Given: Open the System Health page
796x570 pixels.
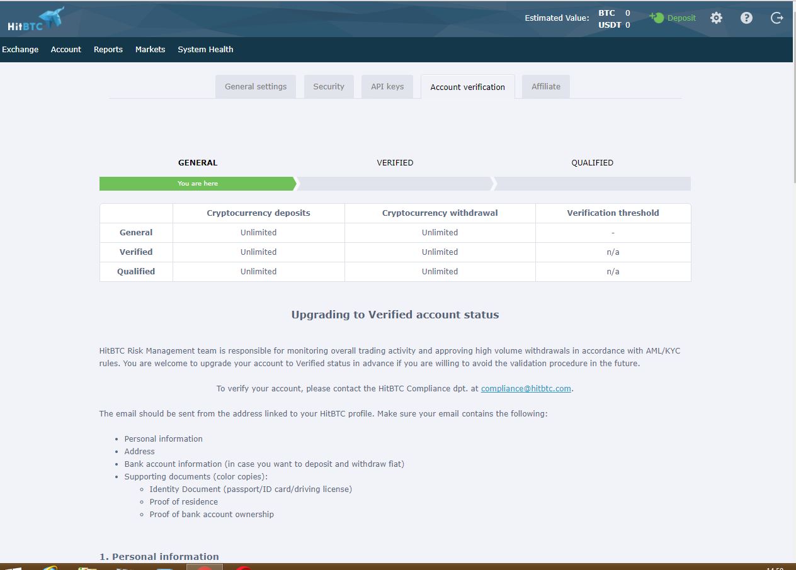Looking at the screenshot, I should click(x=205, y=49).
